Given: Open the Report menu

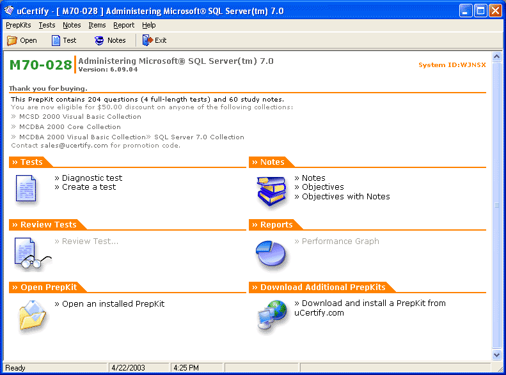Looking at the screenshot, I should click(123, 25).
